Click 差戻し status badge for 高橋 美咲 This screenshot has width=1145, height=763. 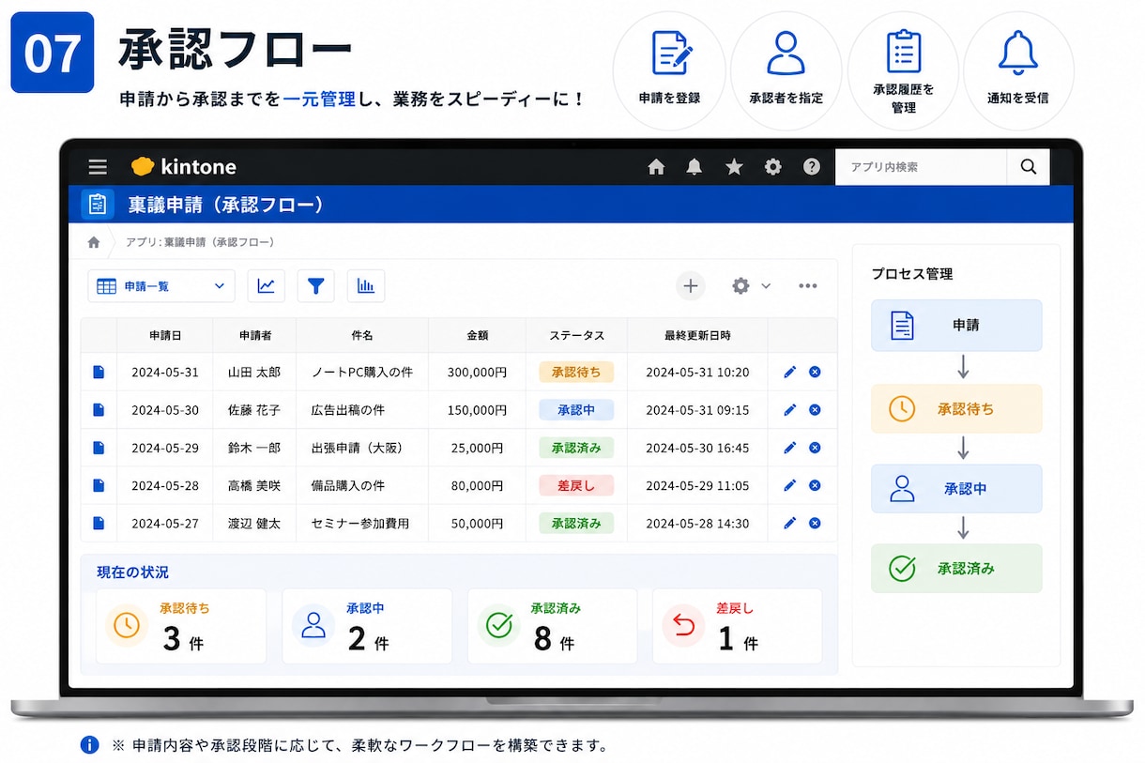point(576,485)
